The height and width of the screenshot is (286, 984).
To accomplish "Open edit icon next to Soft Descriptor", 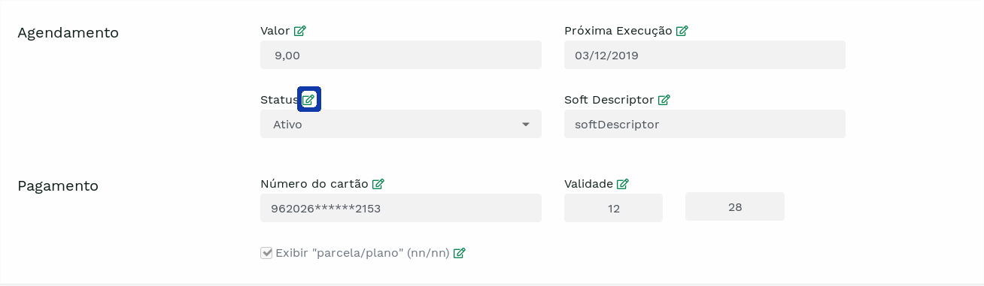I will (664, 99).
